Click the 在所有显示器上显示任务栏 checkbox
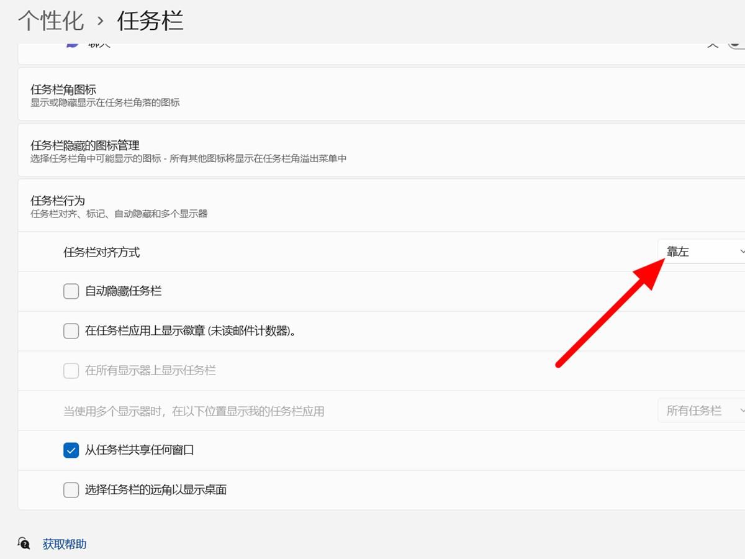The image size is (745, 559). pyautogui.click(x=71, y=371)
